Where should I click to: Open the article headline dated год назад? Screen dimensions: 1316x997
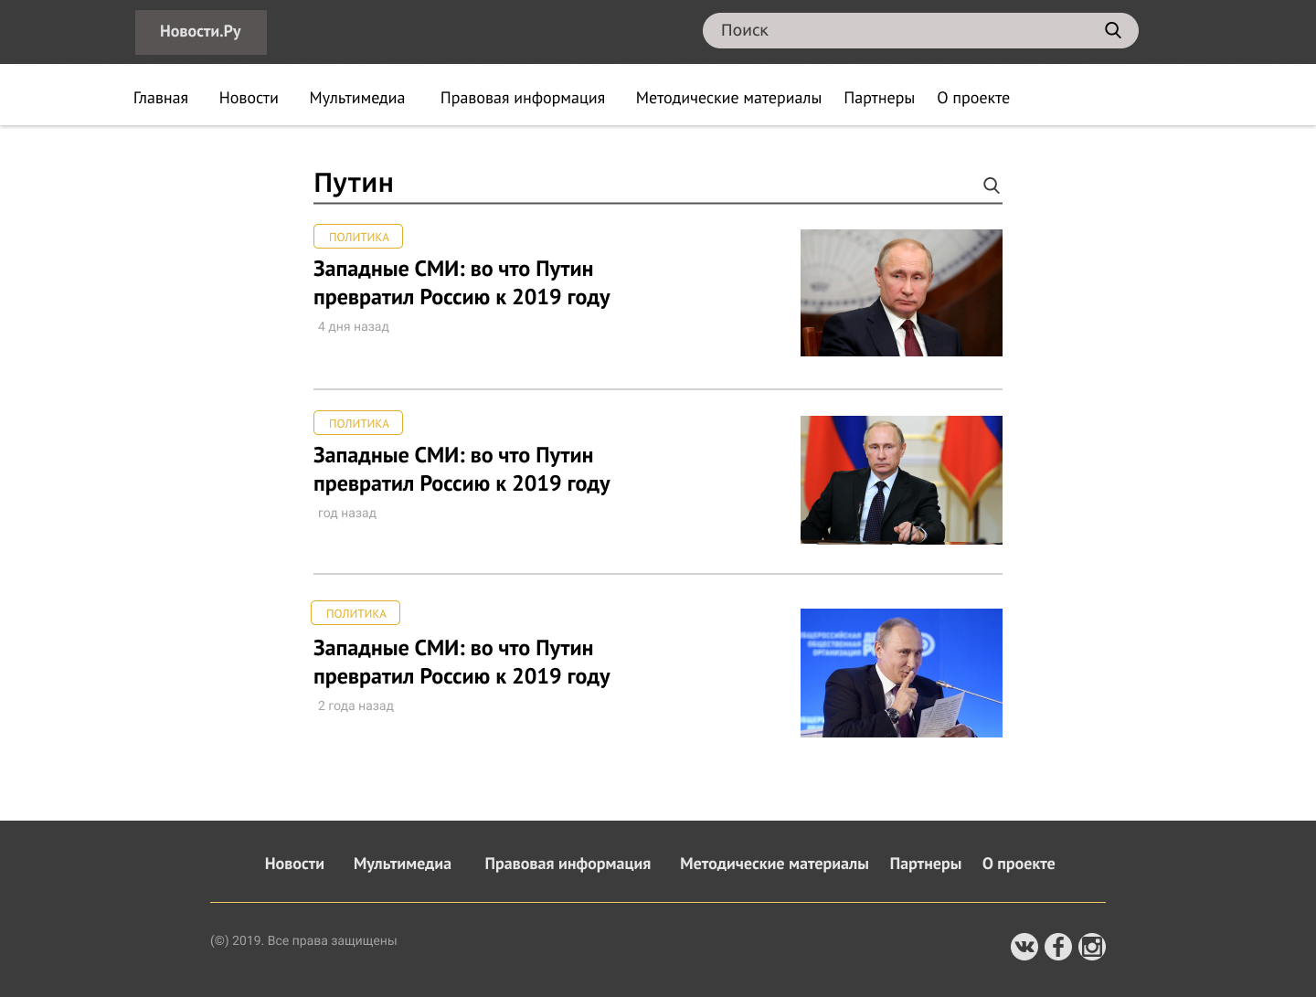click(x=462, y=470)
